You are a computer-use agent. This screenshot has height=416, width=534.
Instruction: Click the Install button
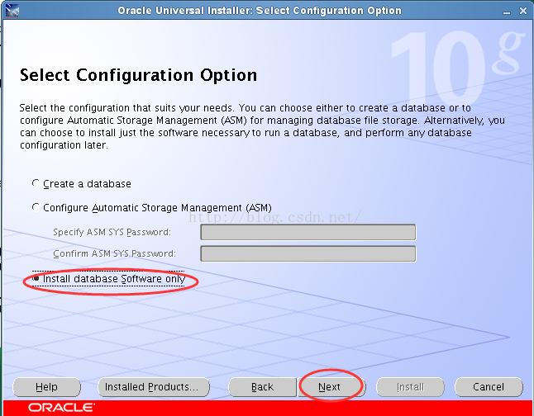coord(410,387)
